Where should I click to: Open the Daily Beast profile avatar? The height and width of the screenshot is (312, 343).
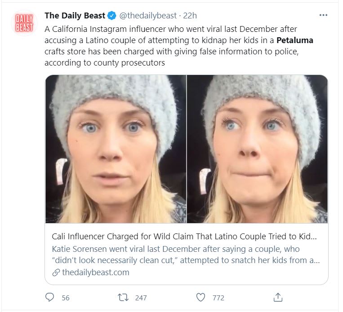click(x=25, y=22)
